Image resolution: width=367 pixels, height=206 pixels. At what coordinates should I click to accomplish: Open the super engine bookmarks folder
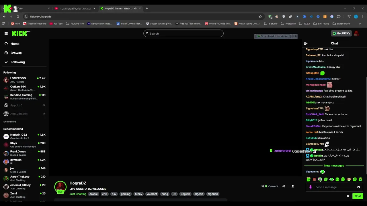pos(341,24)
